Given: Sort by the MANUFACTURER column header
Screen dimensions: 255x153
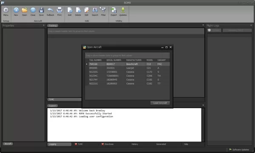Looking at the screenshot, I should coord(134,60).
